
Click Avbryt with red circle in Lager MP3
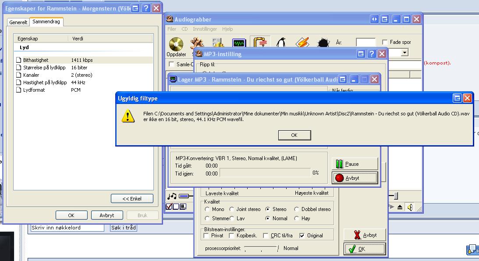coord(355,178)
